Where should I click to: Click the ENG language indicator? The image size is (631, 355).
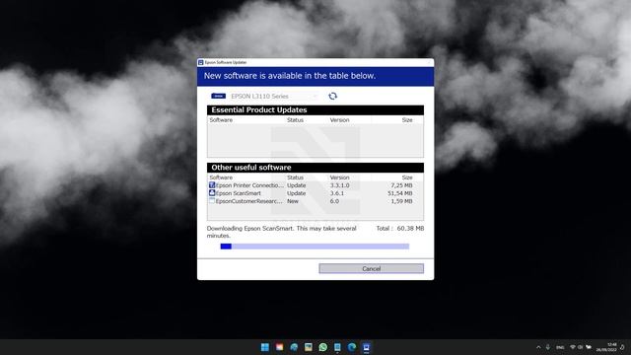[560, 347]
